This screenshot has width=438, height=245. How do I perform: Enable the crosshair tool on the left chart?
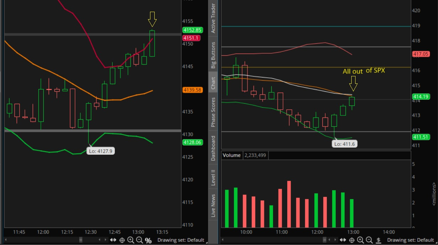coord(122,240)
